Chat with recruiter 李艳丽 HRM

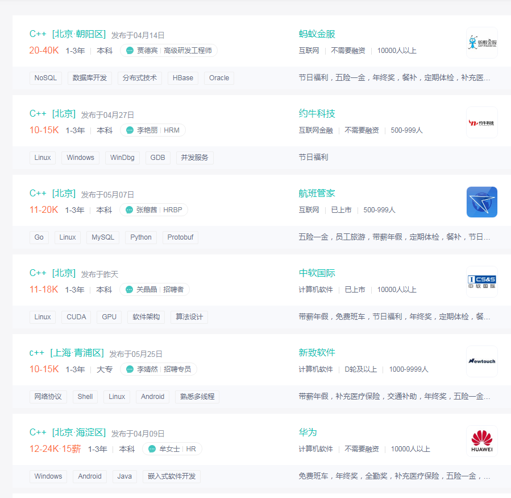153,130
